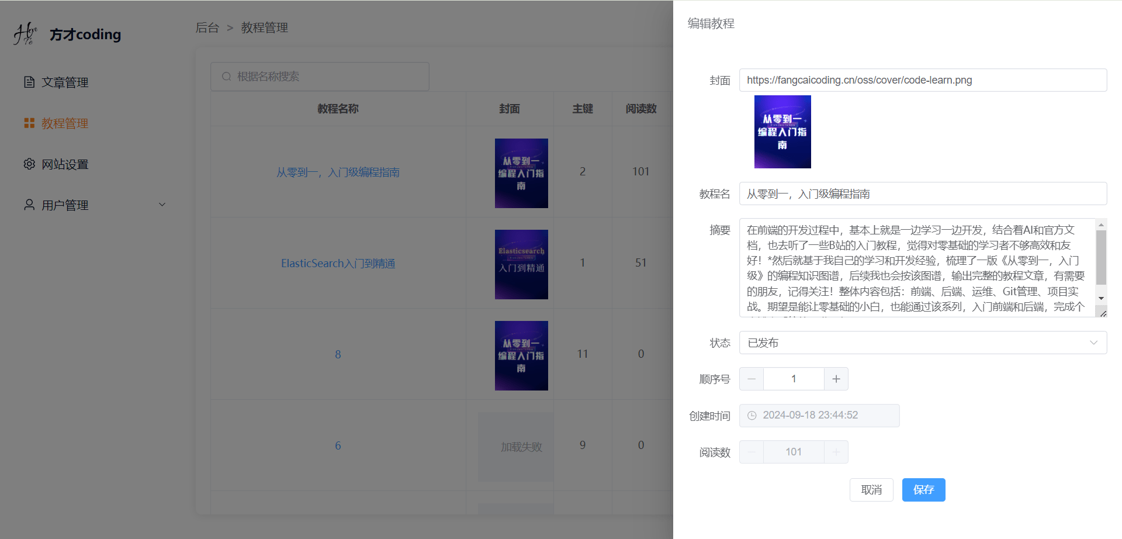Click the 教程管理 breadcrumb text
This screenshot has width=1122, height=539.
(x=265, y=27)
